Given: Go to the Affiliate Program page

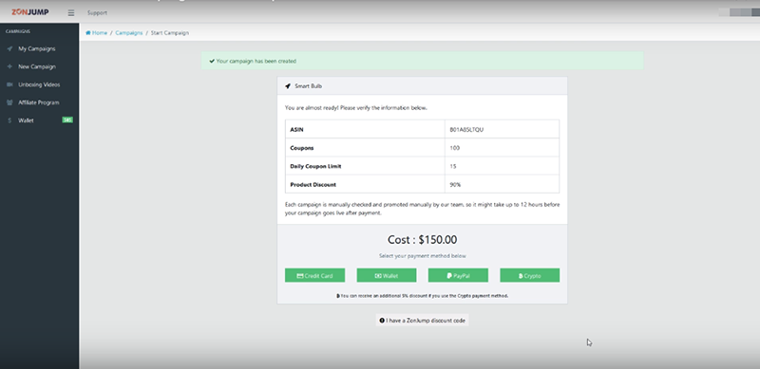Looking at the screenshot, I should click(39, 102).
